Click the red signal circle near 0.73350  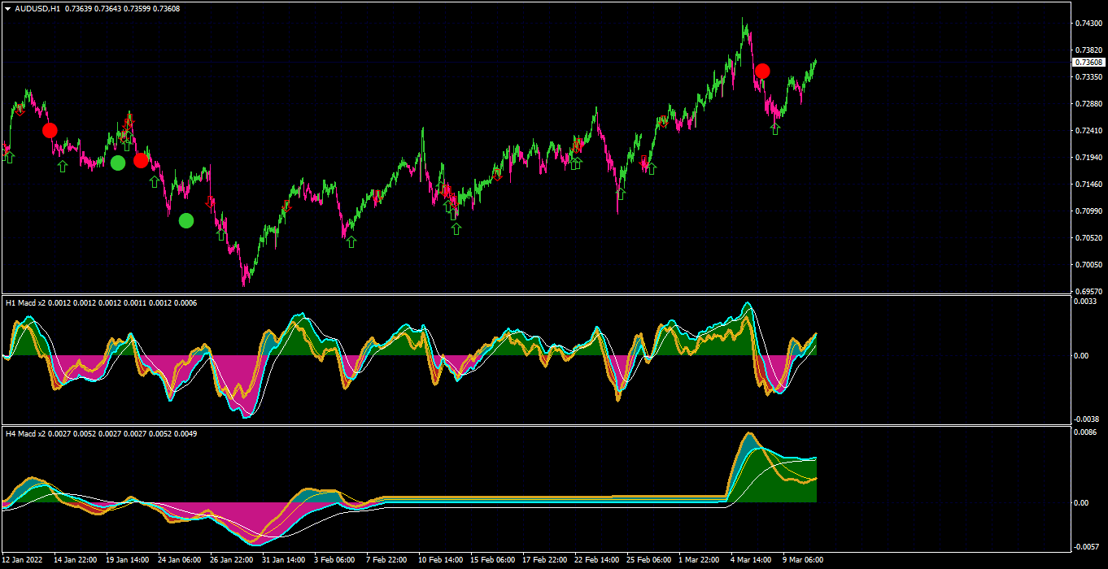[762, 71]
